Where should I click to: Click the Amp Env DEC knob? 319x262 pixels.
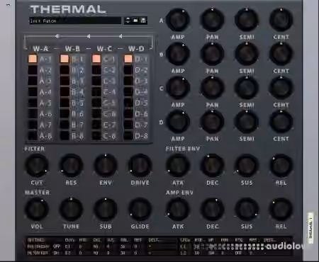point(212,210)
